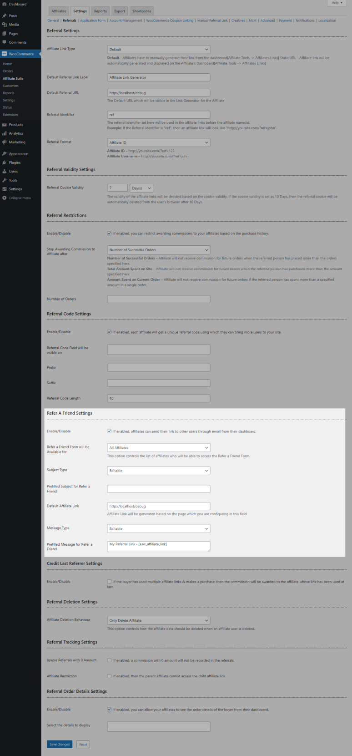Check Ignore Referrals with 0 Amount
This screenshot has width=352, height=756.
pyautogui.click(x=109, y=660)
